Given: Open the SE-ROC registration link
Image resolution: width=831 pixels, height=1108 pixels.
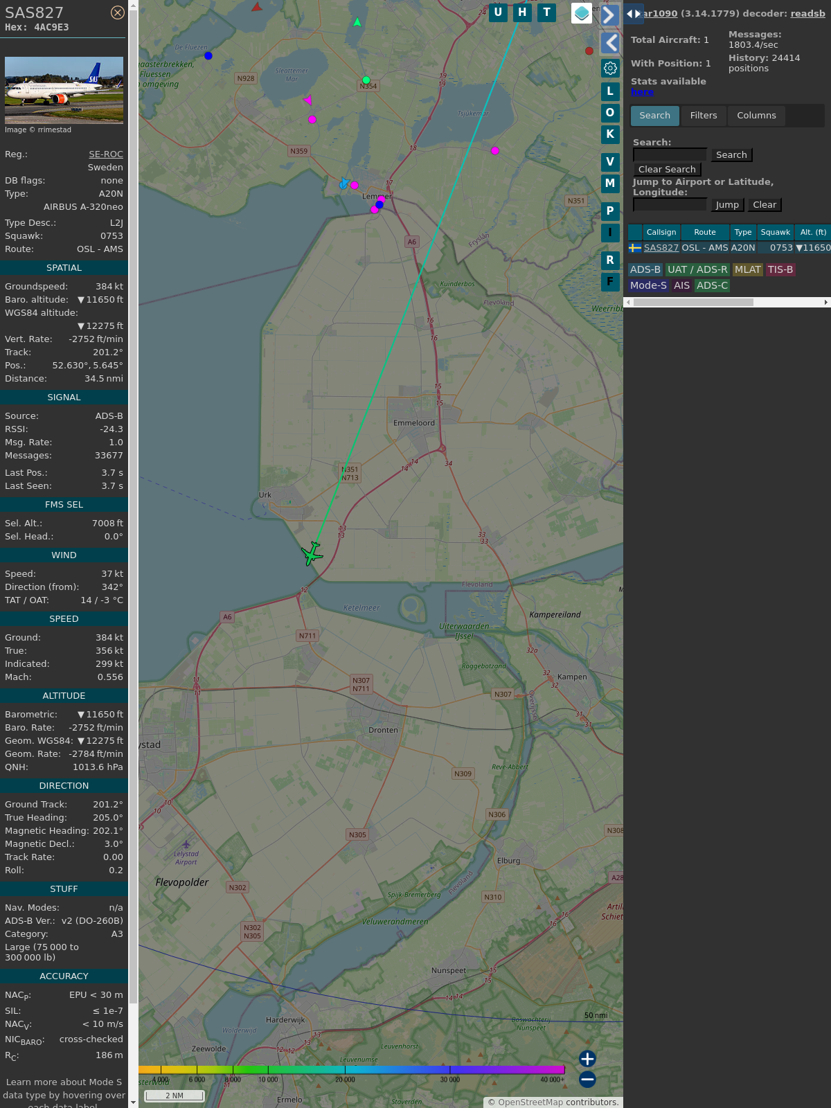Looking at the screenshot, I should click(x=106, y=154).
